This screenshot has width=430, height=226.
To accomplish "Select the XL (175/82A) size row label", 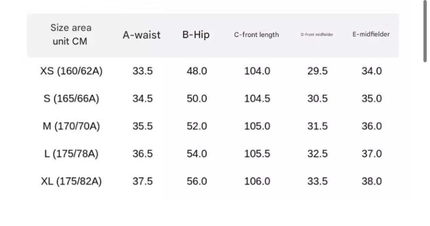I will point(71,181).
